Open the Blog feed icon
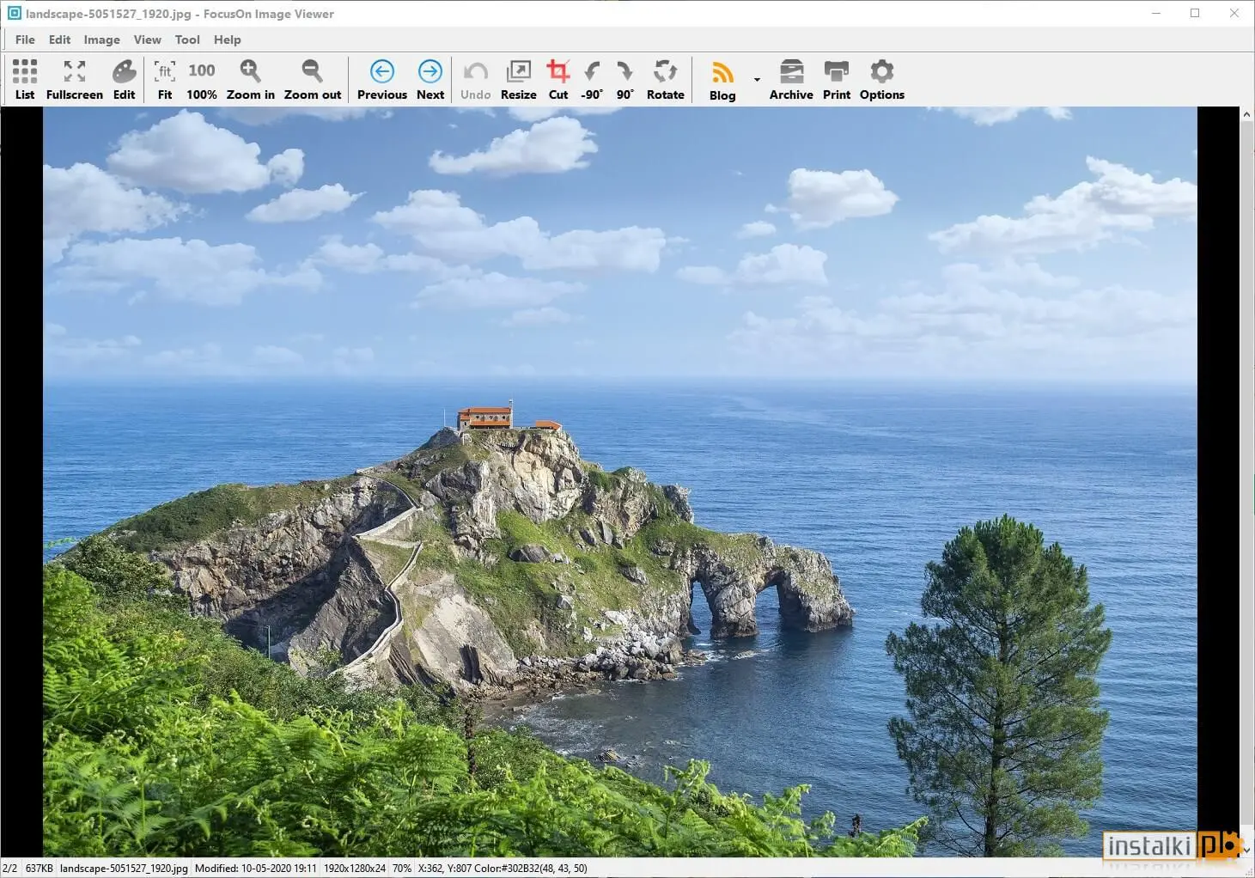 point(722,80)
